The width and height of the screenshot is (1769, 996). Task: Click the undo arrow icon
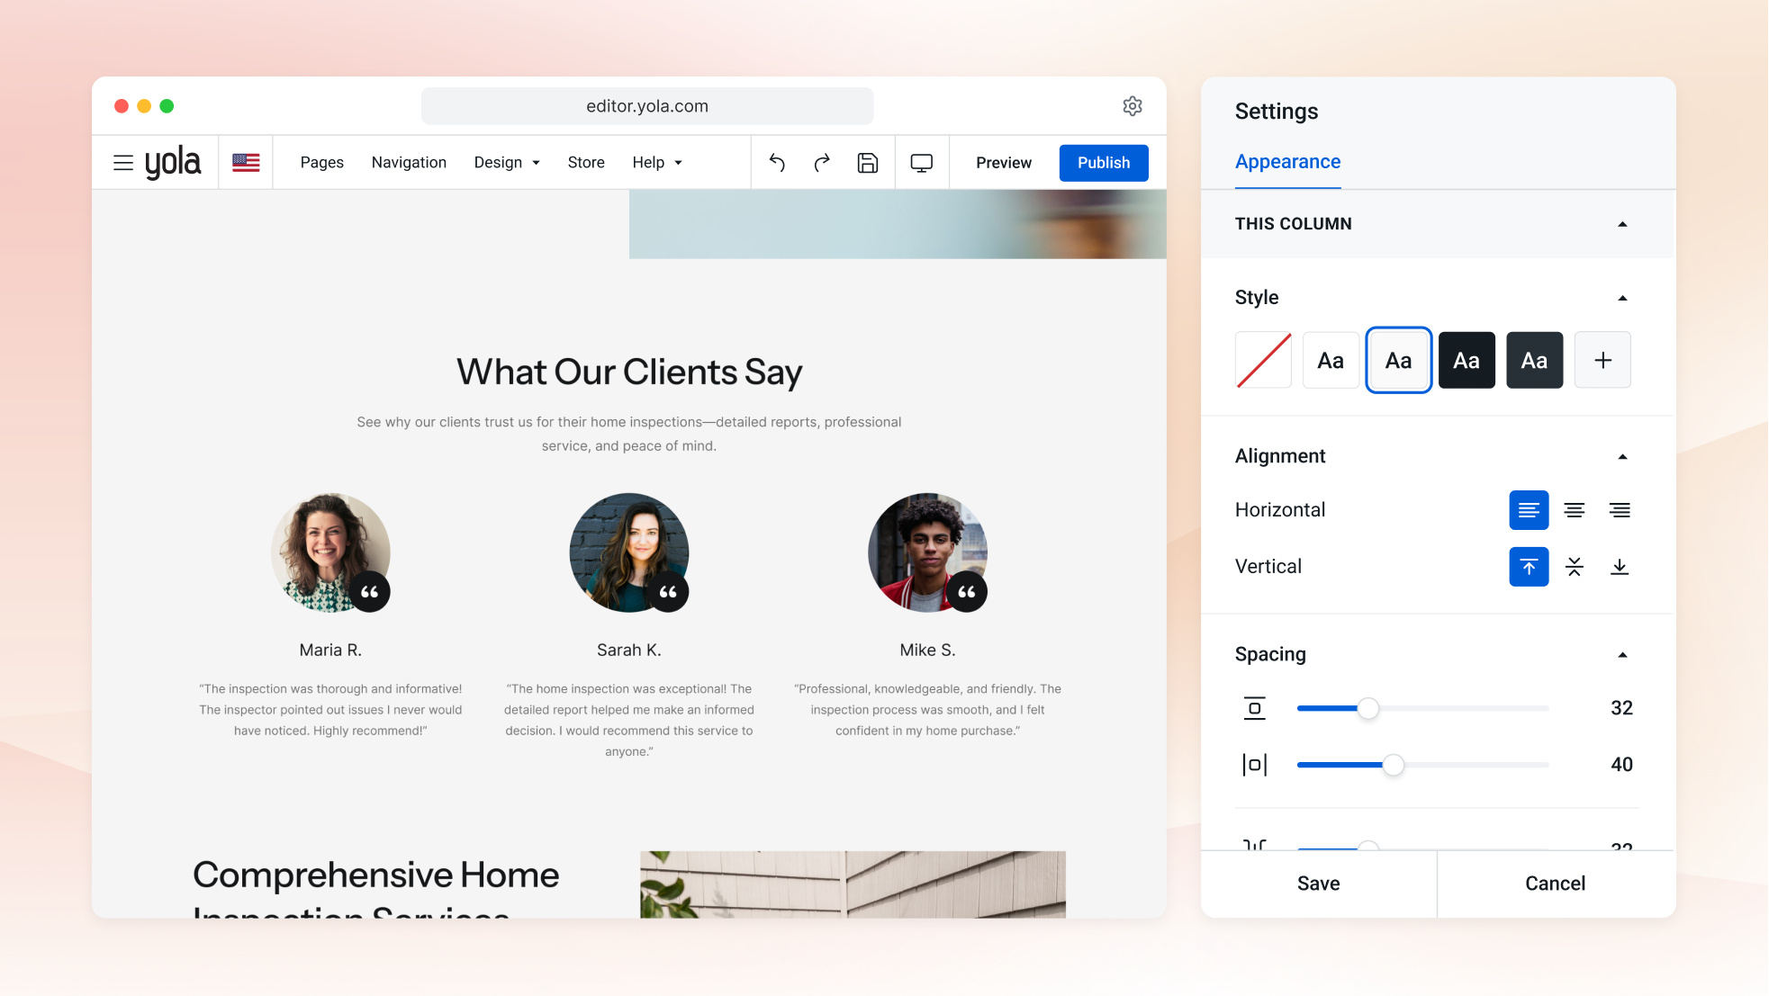click(x=777, y=163)
